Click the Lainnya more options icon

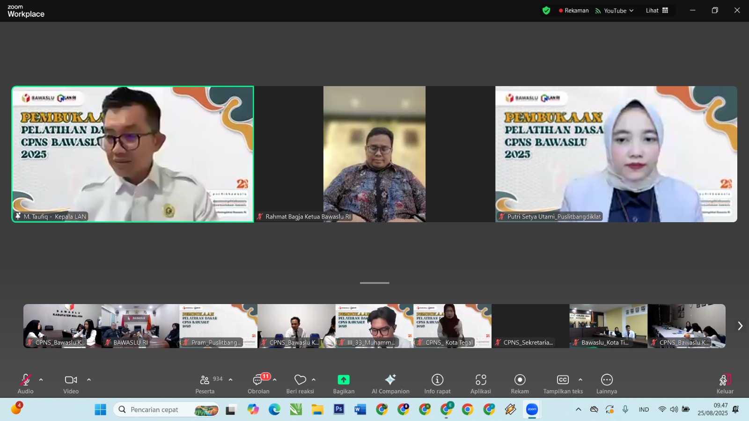(x=607, y=380)
